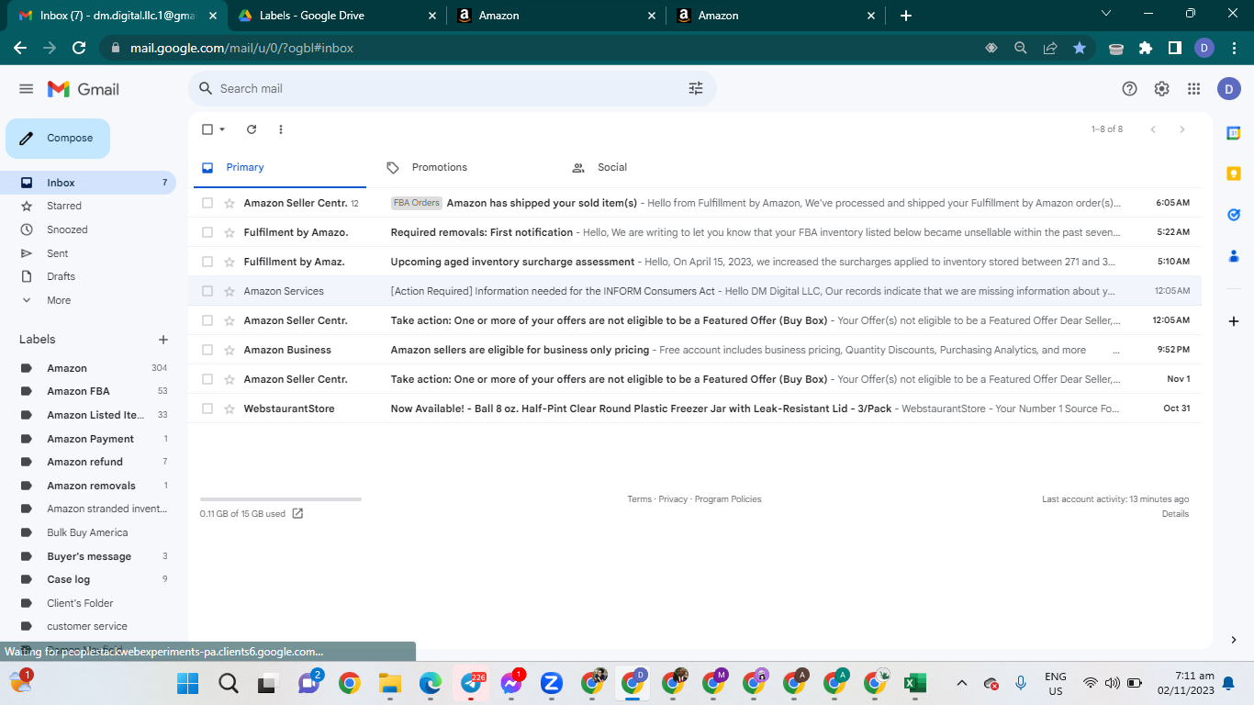Image resolution: width=1254 pixels, height=705 pixels.
Task: Launch Excel from the taskbar
Action: pyautogui.click(x=914, y=683)
